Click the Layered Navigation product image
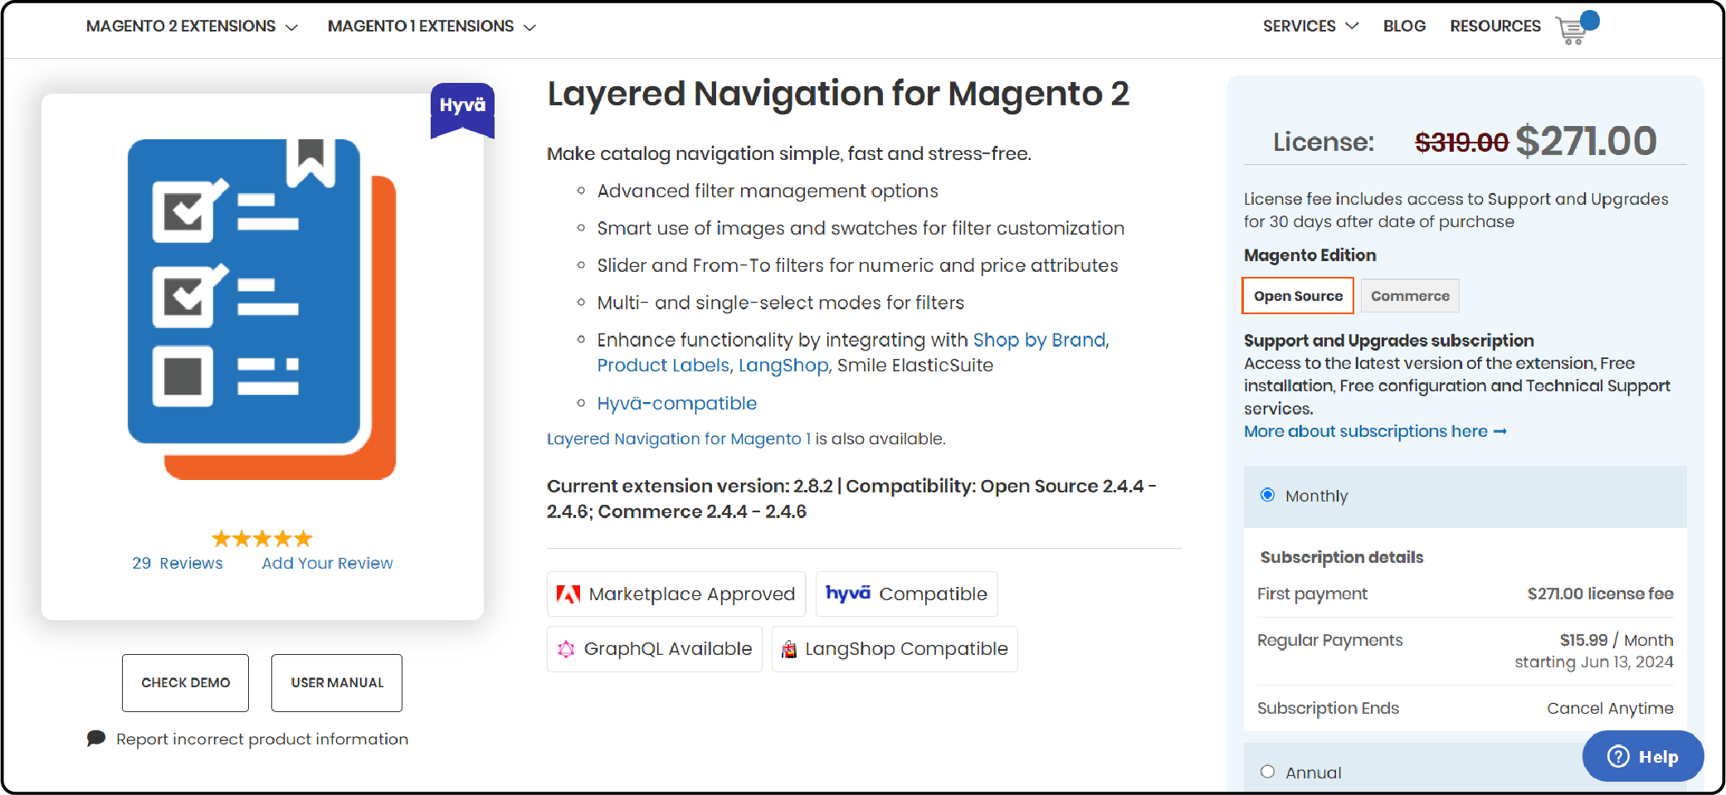 [x=261, y=308]
